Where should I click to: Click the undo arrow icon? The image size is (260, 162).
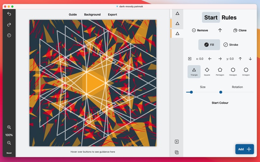pos(9,14)
